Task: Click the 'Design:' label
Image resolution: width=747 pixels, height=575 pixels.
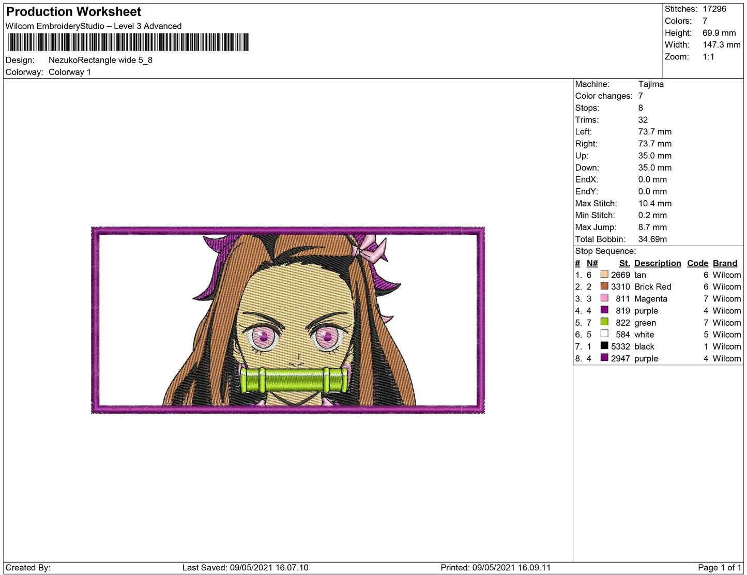Action: pos(20,60)
